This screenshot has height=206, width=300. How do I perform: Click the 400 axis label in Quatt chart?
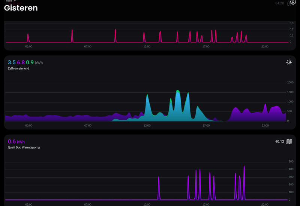click(x=291, y=169)
